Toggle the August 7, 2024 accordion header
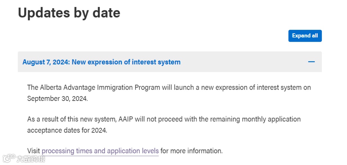Screen dimensions: 347x165 [x=170, y=62]
